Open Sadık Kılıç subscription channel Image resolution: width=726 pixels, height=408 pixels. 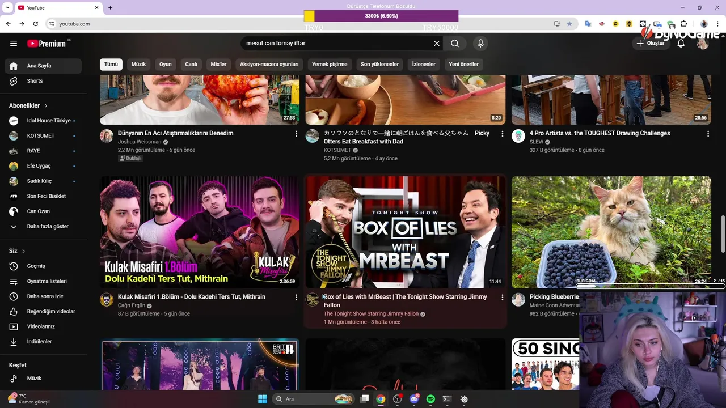point(43,181)
